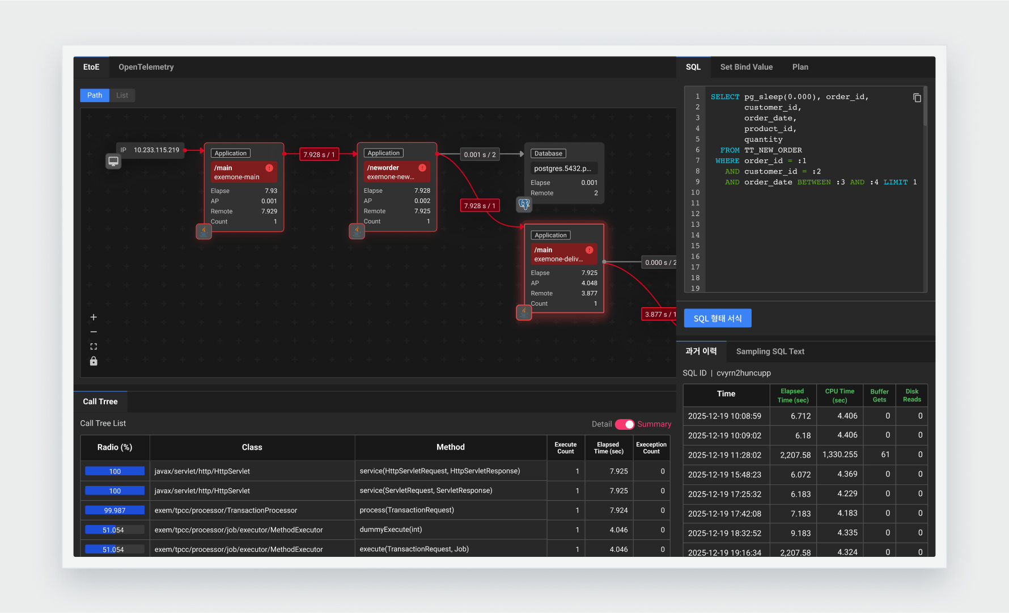Open the OpenTelemetry tab

point(146,67)
